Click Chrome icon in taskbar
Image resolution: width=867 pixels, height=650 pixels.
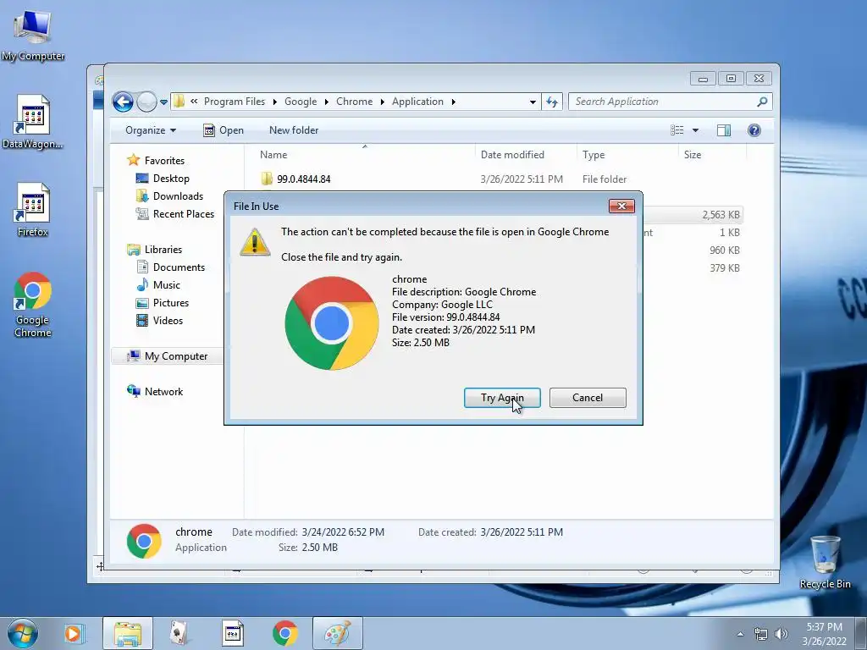click(x=285, y=633)
